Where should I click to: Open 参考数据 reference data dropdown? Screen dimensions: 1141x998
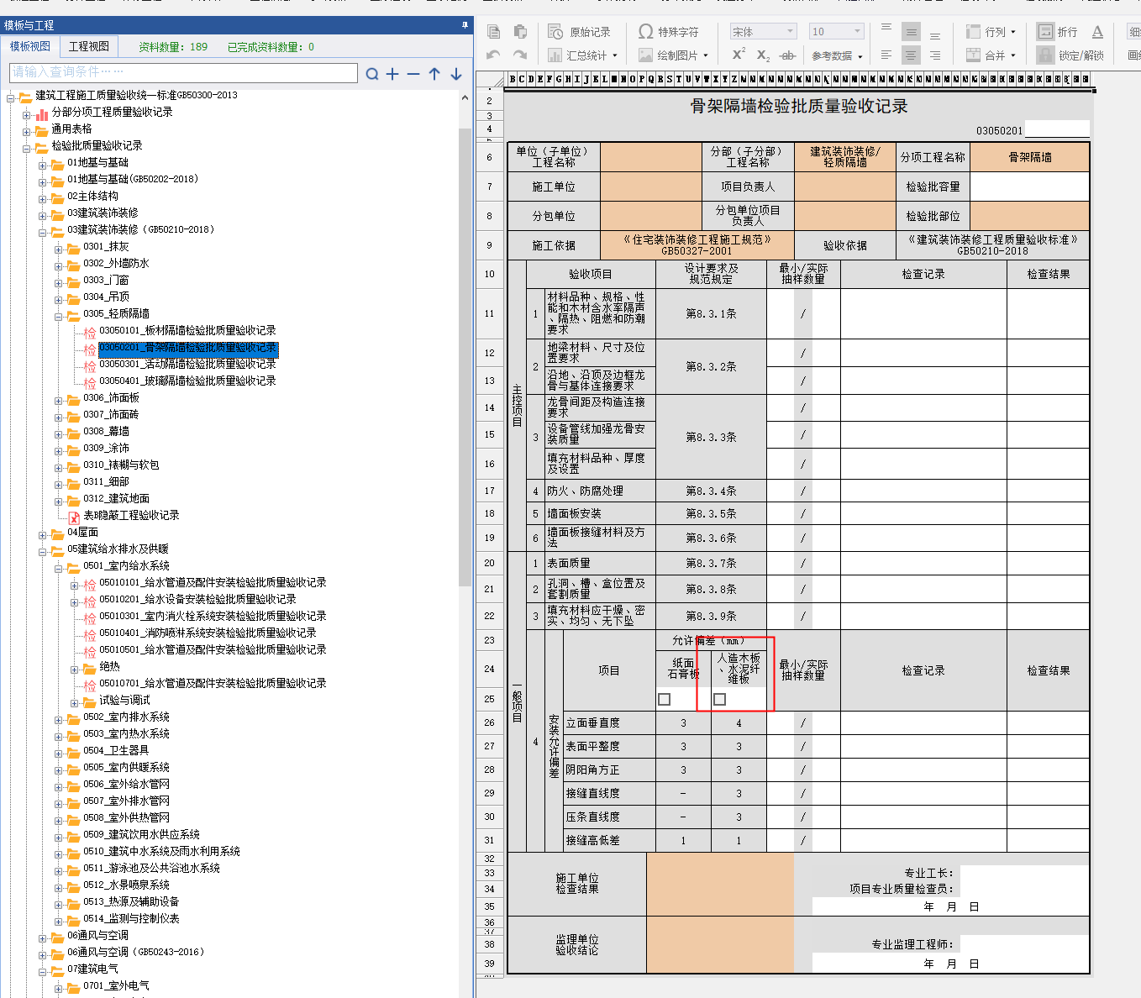pos(837,55)
